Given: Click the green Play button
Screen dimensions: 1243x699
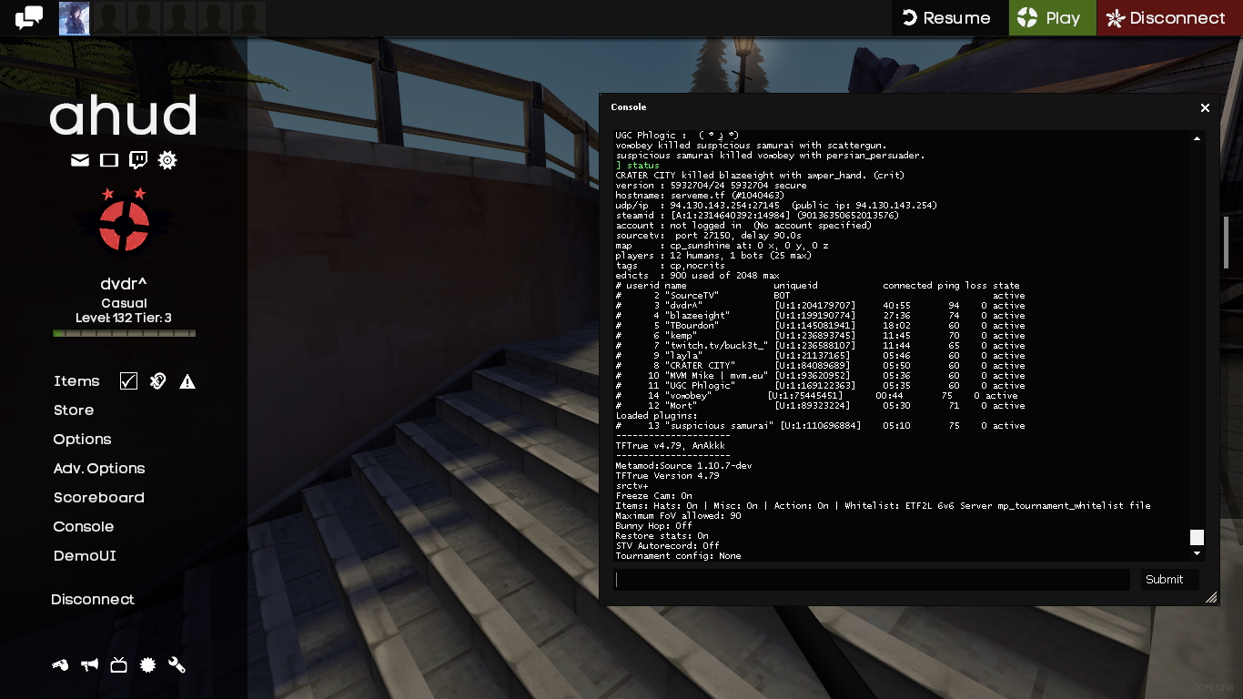Looking at the screenshot, I should point(1051,17).
